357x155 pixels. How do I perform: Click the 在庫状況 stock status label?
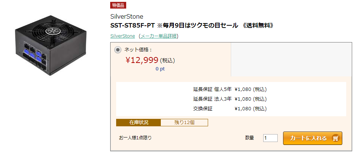[x=138, y=123]
